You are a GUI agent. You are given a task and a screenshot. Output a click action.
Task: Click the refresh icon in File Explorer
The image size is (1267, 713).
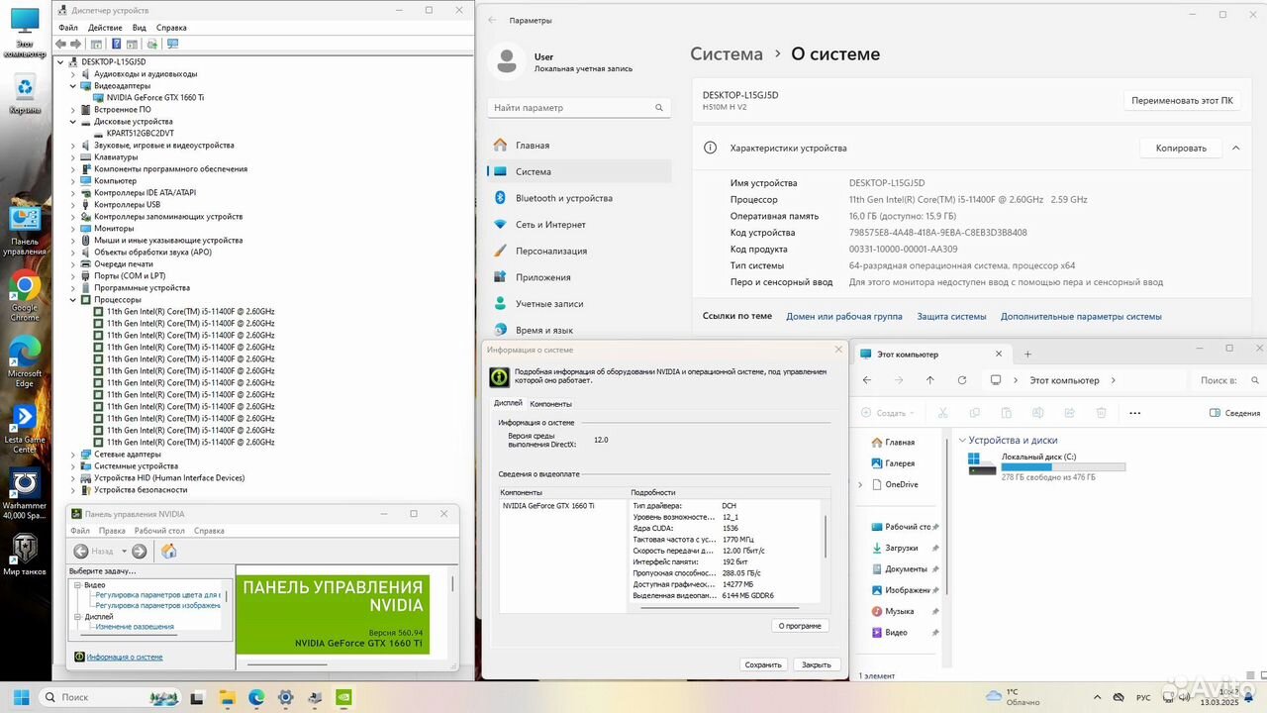961,380
